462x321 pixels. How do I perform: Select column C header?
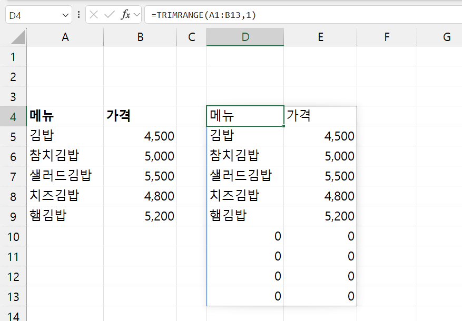click(x=192, y=37)
